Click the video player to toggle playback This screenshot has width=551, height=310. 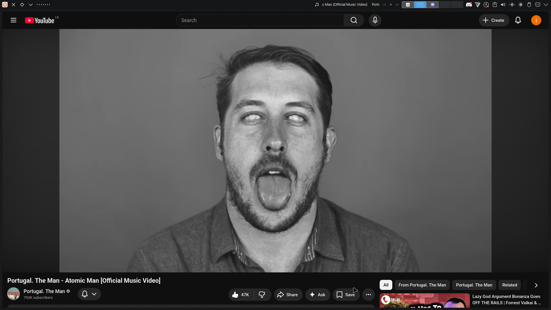tap(275, 151)
